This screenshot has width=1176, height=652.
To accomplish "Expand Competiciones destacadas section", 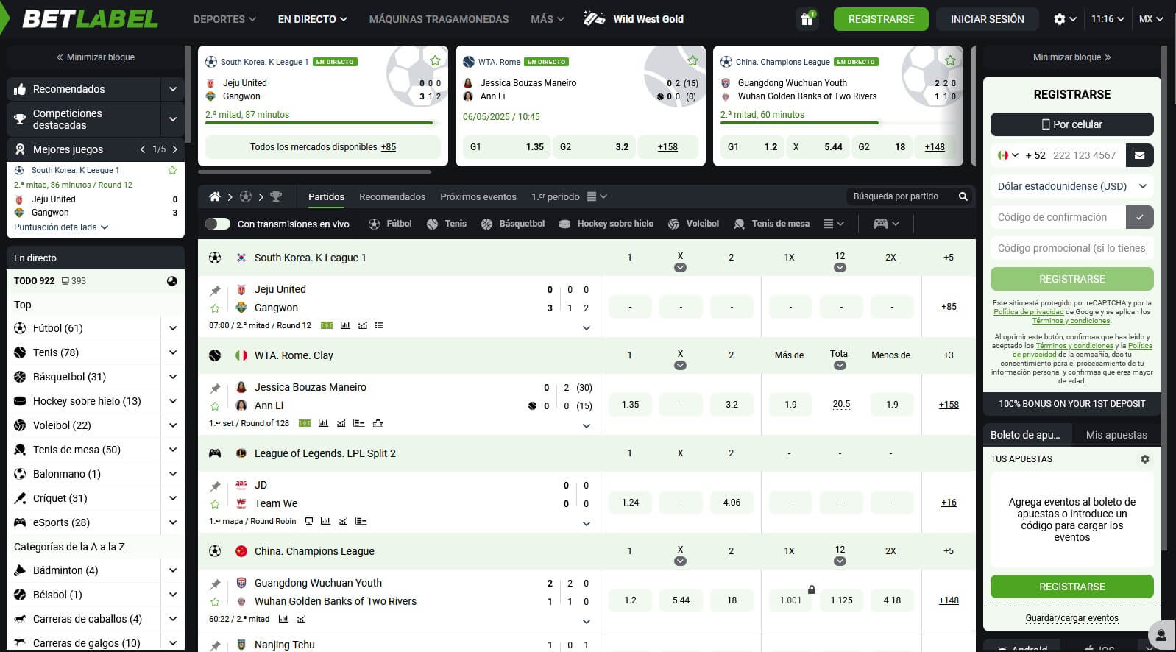I will pos(172,119).
